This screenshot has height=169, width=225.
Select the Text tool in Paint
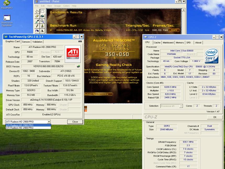42,31
